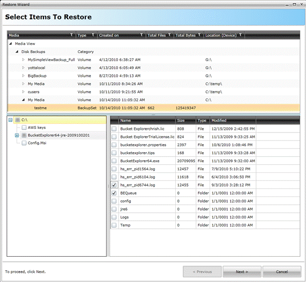Image resolution: width=306 pixels, height=282 pixels.
Task: Check the Logs folder checkbox
Action: tap(114, 217)
